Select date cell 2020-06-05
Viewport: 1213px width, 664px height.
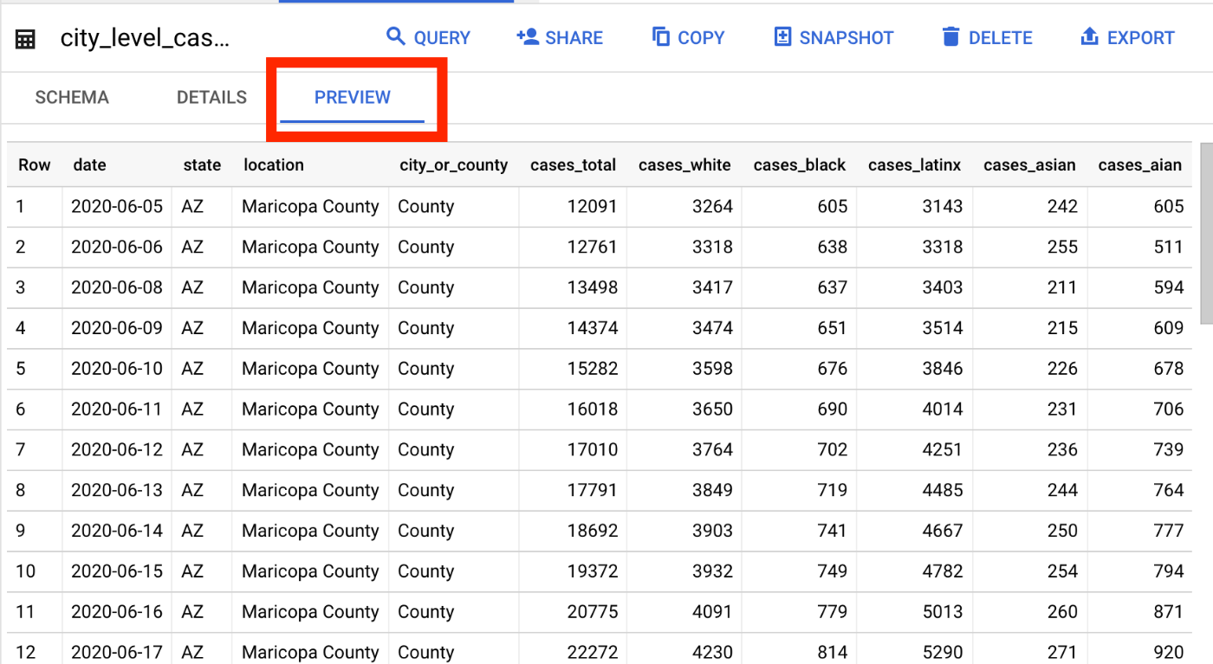116,206
